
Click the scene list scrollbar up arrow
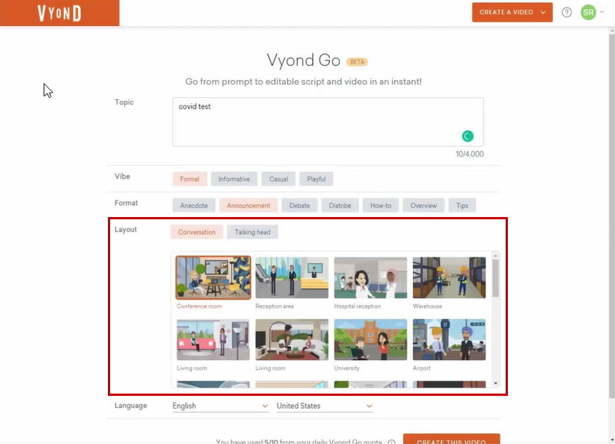pos(496,255)
